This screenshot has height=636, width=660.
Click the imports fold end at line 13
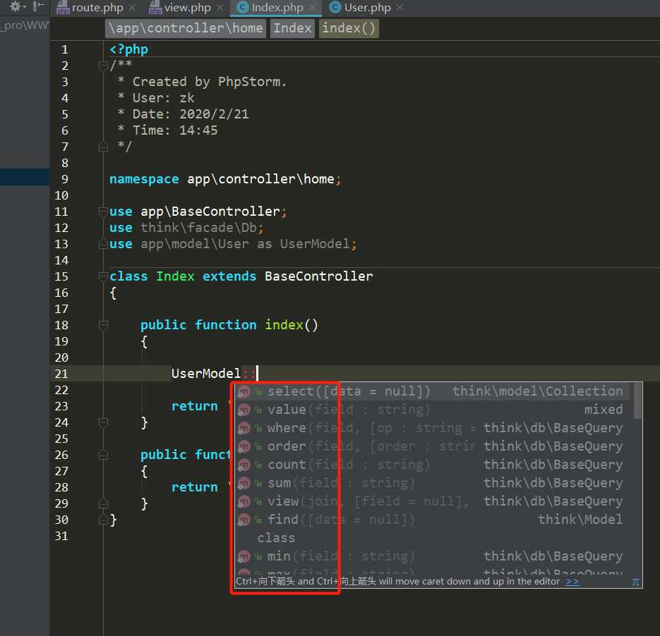(x=103, y=244)
